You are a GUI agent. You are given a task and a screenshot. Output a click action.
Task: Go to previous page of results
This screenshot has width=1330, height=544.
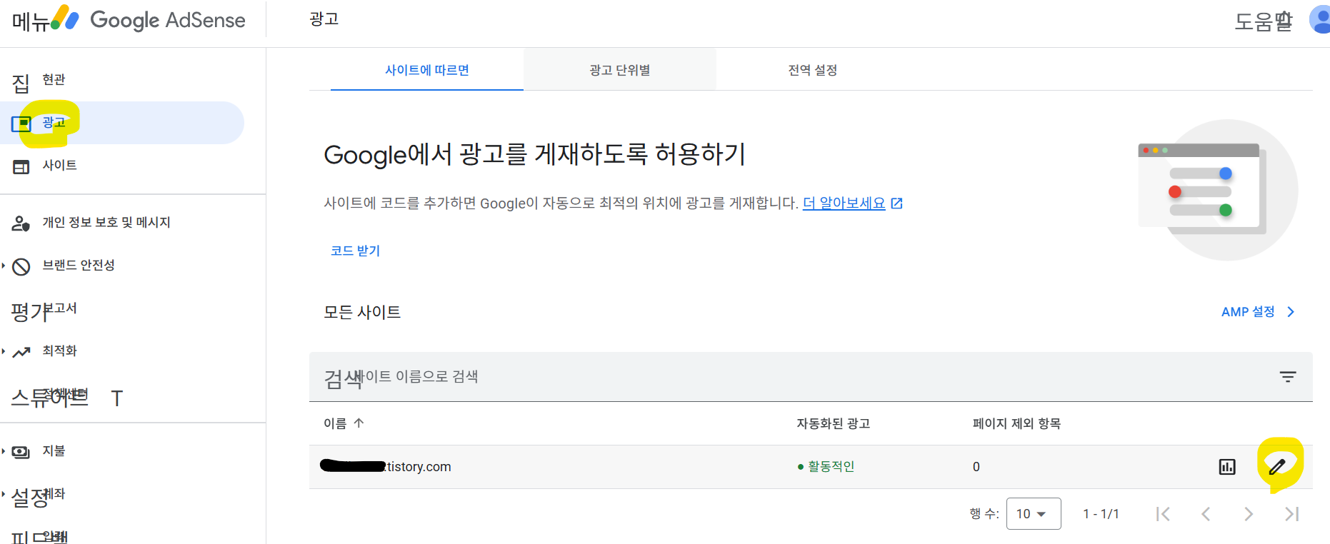[x=1206, y=514]
